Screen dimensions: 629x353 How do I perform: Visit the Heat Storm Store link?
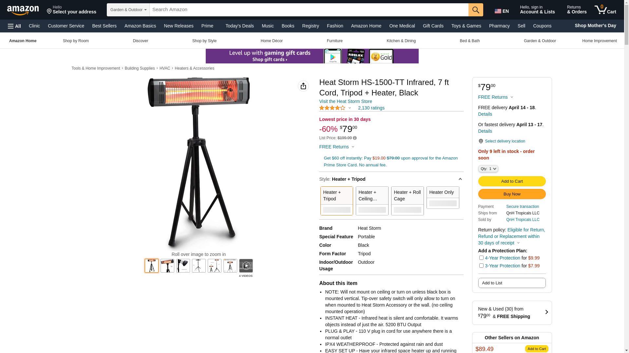tap(346, 101)
